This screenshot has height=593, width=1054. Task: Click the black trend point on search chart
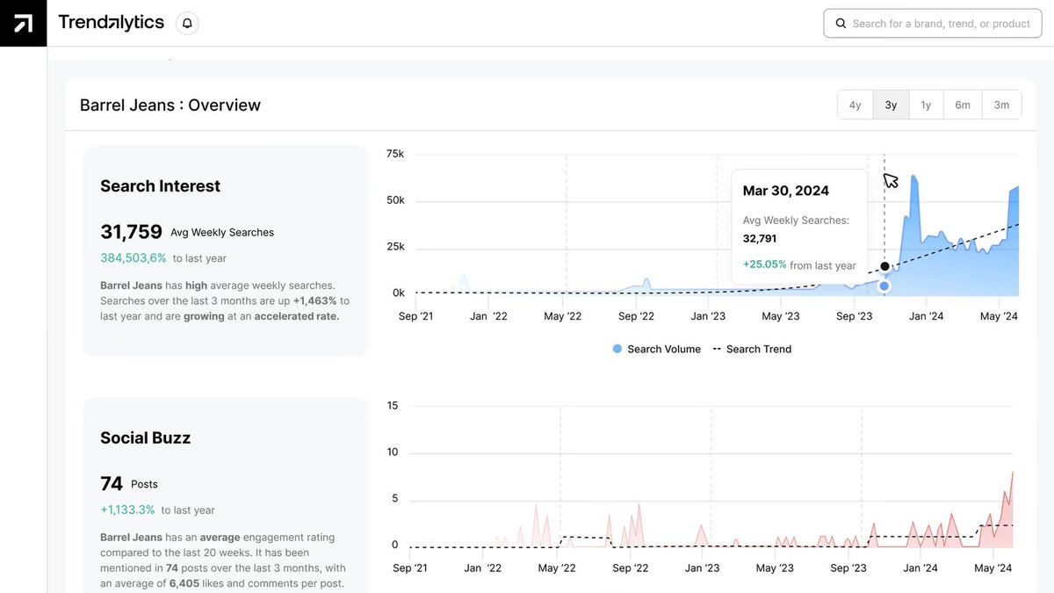point(884,266)
